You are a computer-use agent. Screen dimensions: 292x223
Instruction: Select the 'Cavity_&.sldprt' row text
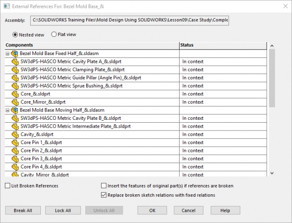pyautogui.click(x=37, y=134)
